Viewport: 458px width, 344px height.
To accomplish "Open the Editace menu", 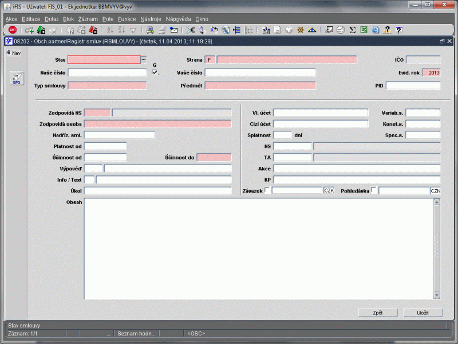I will click(x=31, y=19).
